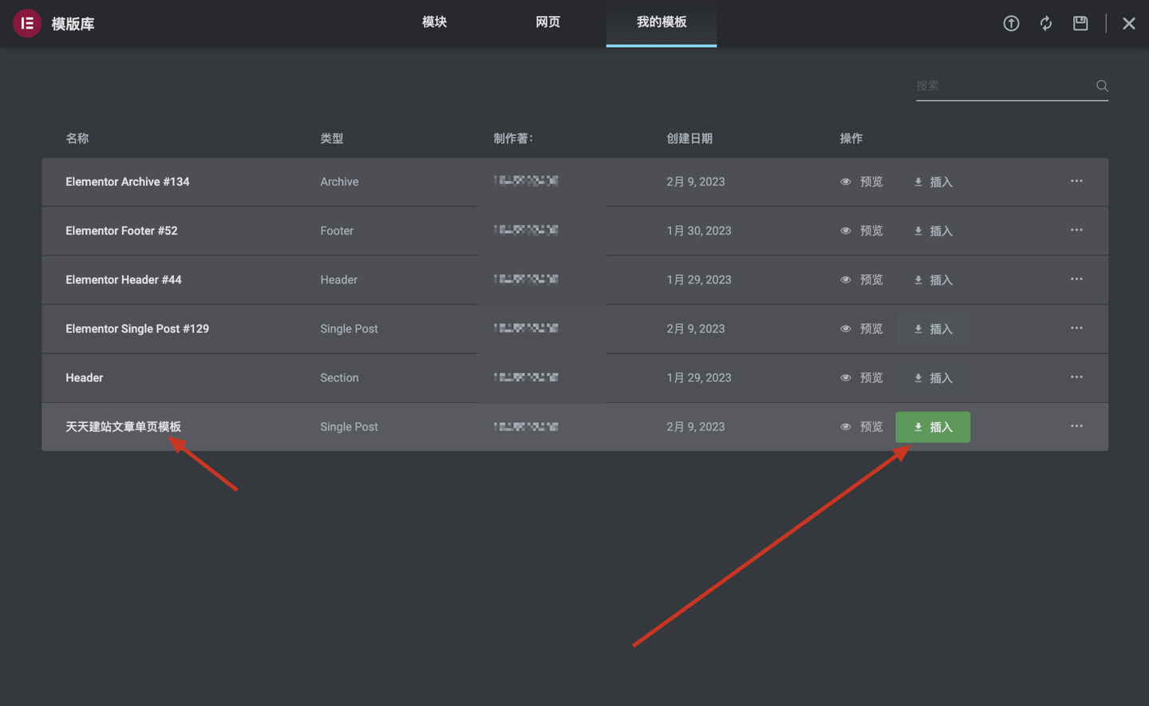Image resolution: width=1149 pixels, height=706 pixels.
Task: Click the search magnifier icon
Action: 1102,85
